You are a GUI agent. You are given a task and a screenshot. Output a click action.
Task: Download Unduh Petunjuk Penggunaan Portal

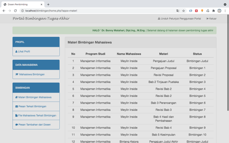tap(179, 19)
